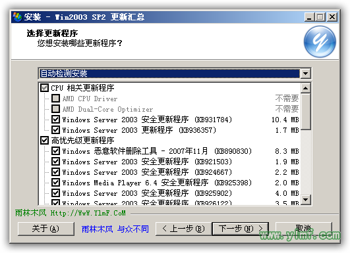This screenshot has width=350, height=253.
Task: Select the 高优先级更新程序 group label
Action: [82, 141]
